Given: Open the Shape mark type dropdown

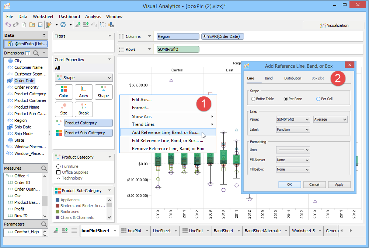Looking at the screenshot, I should click(x=83, y=78).
